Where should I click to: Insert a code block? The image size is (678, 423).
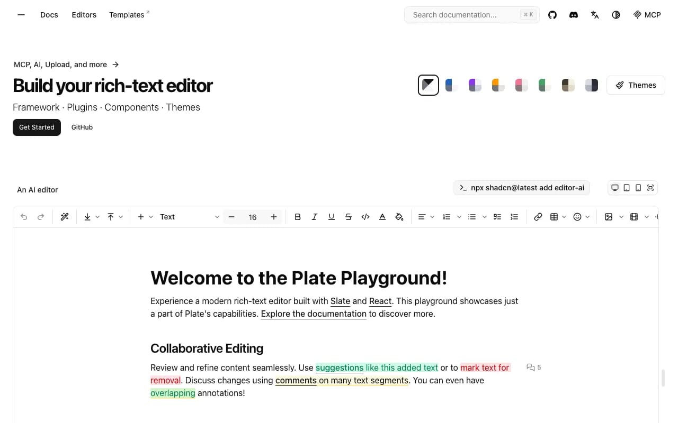tap(365, 216)
